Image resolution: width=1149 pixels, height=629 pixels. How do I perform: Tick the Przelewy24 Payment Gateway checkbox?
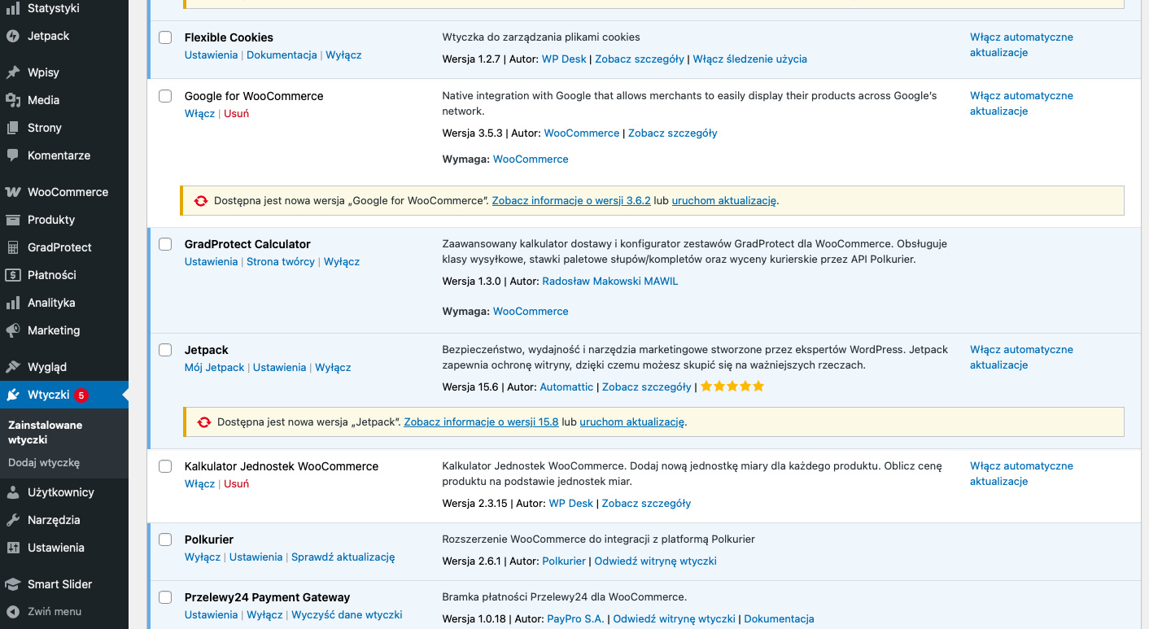[x=165, y=597]
